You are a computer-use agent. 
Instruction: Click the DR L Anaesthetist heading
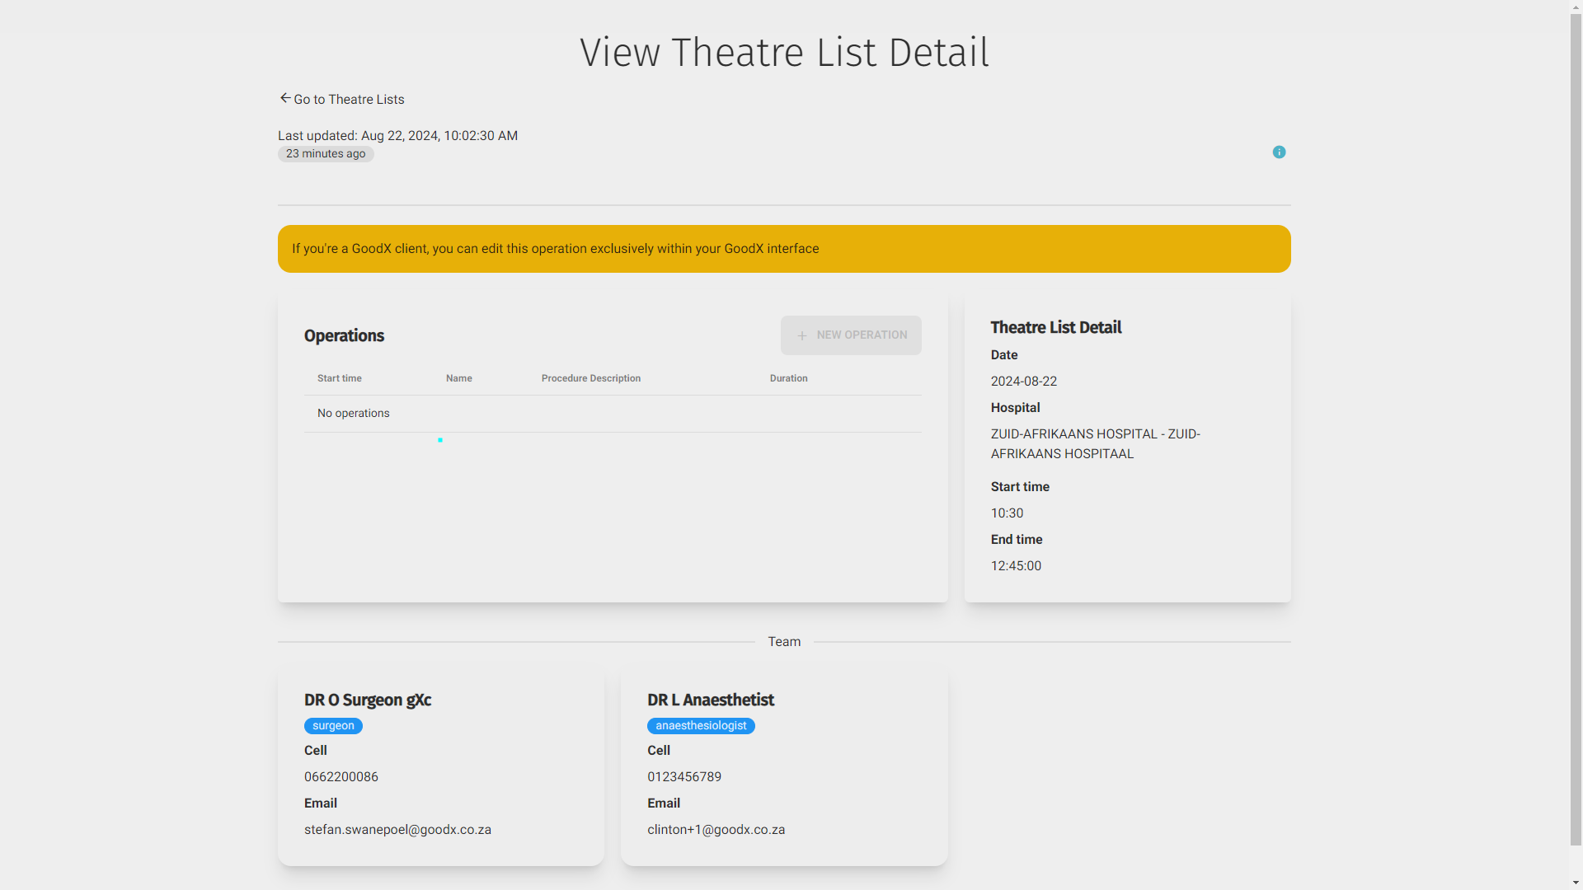click(x=711, y=700)
